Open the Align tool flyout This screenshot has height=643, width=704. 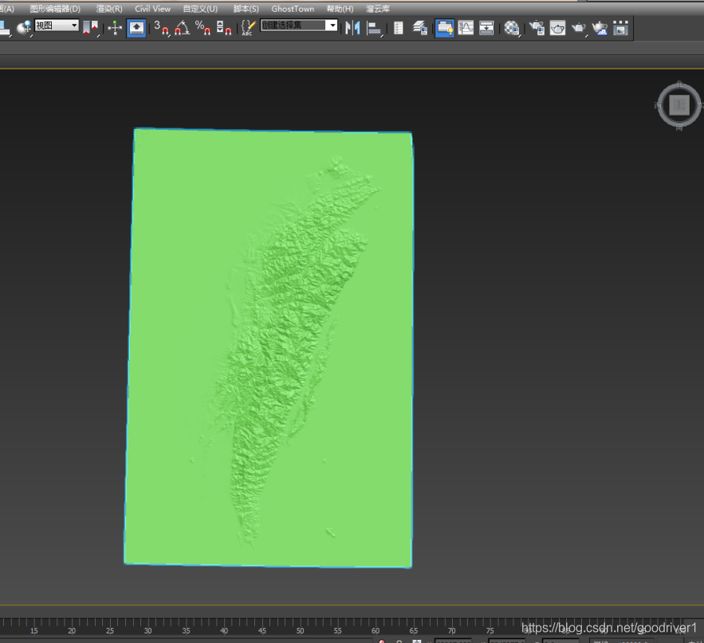point(373,28)
